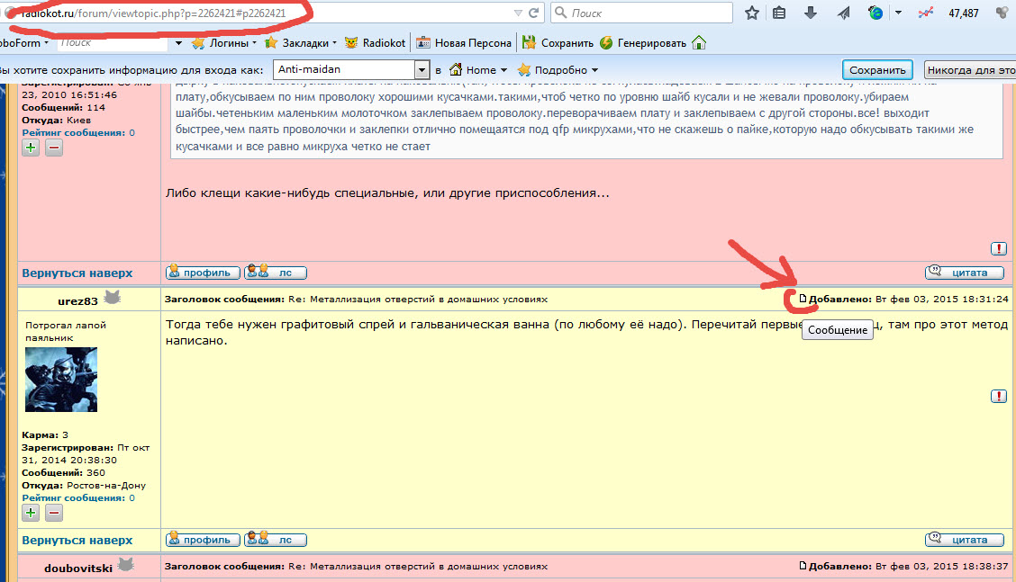Click the magnifier icon in search box
The height and width of the screenshot is (582, 1016).
[x=561, y=13]
